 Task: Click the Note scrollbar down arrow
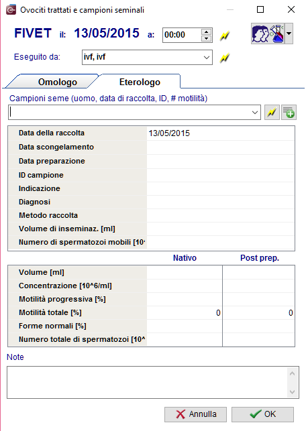[292, 392]
